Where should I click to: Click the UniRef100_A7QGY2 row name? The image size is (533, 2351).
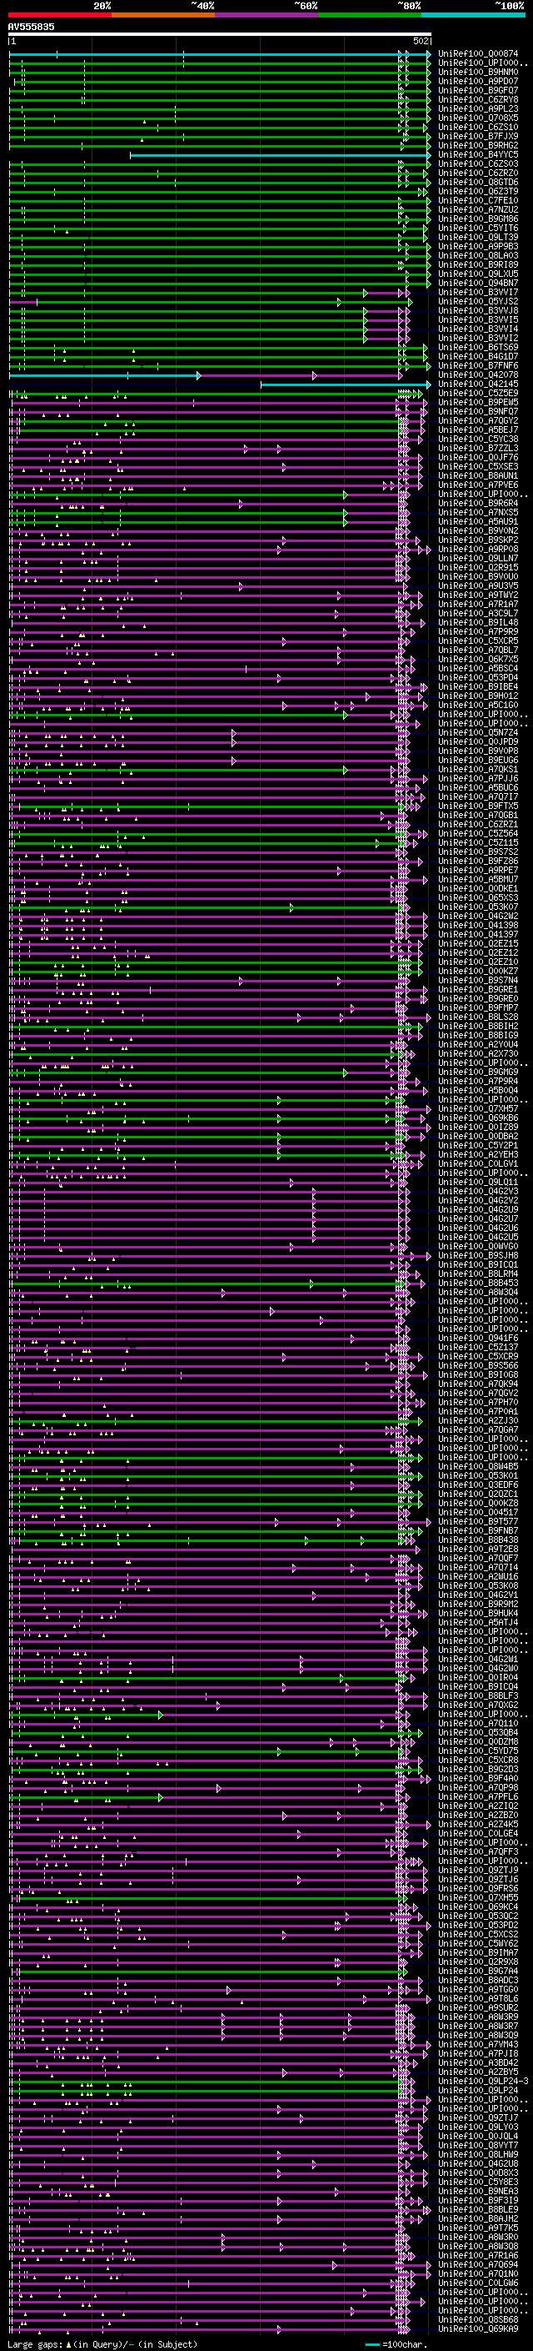[x=478, y=420]
